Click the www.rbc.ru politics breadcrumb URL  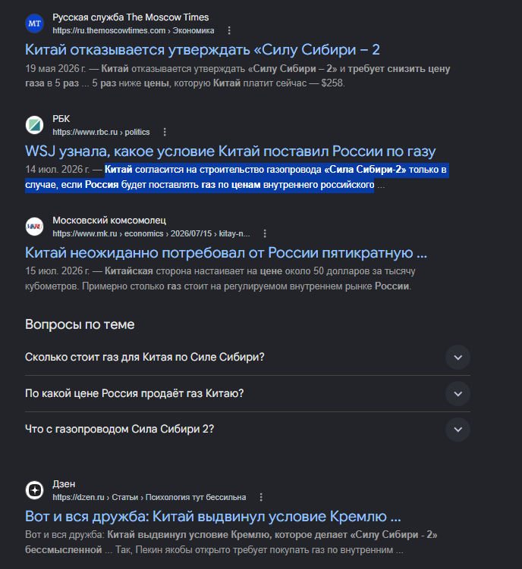101,132
